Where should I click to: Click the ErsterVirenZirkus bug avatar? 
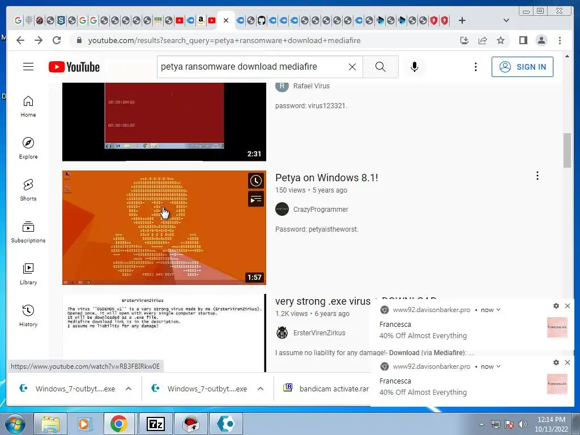(282, 332)
